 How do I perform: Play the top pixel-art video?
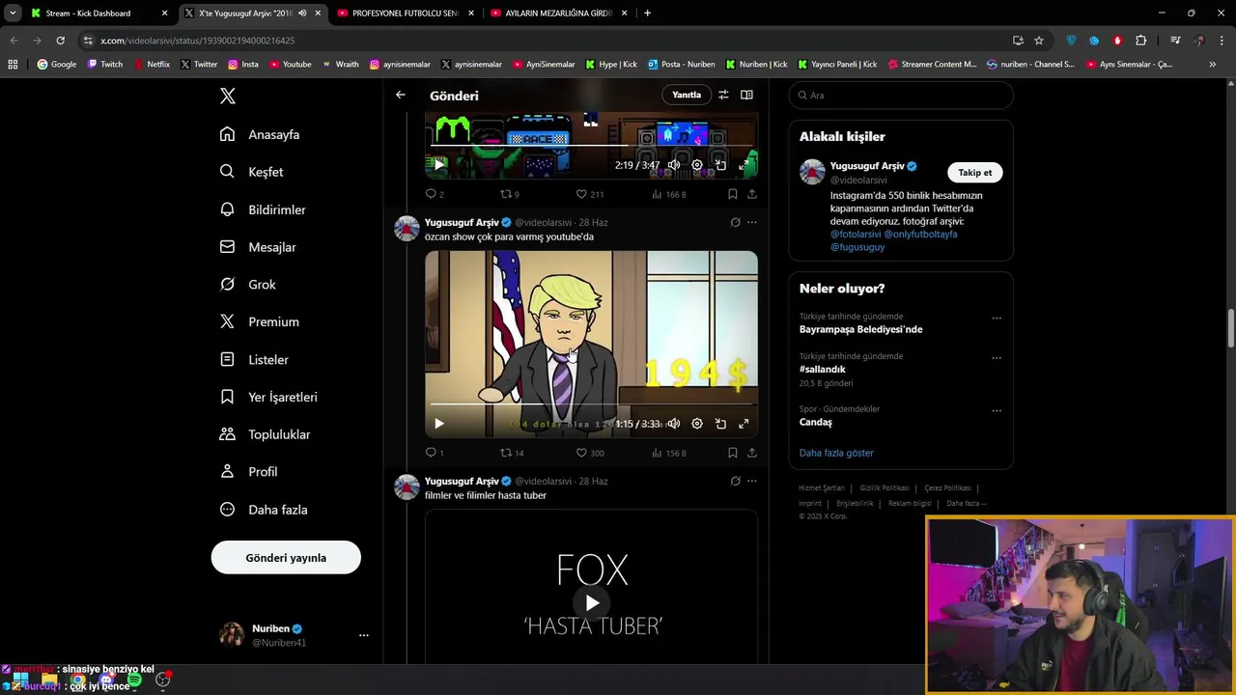pos(439,165)
